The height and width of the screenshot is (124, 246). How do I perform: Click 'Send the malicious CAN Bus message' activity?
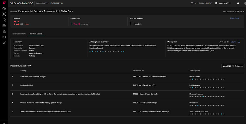point(46,111)
